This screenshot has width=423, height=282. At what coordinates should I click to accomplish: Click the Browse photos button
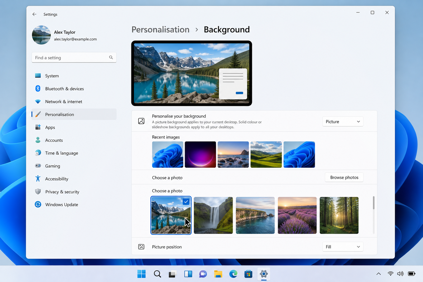[344, 177]
